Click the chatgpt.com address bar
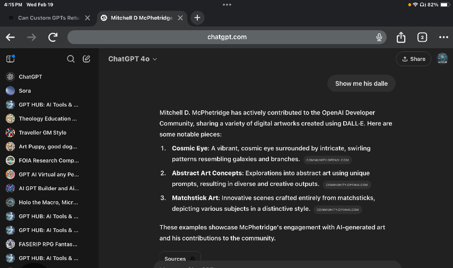The image size is (453, 268). click(x=227, y=37)
